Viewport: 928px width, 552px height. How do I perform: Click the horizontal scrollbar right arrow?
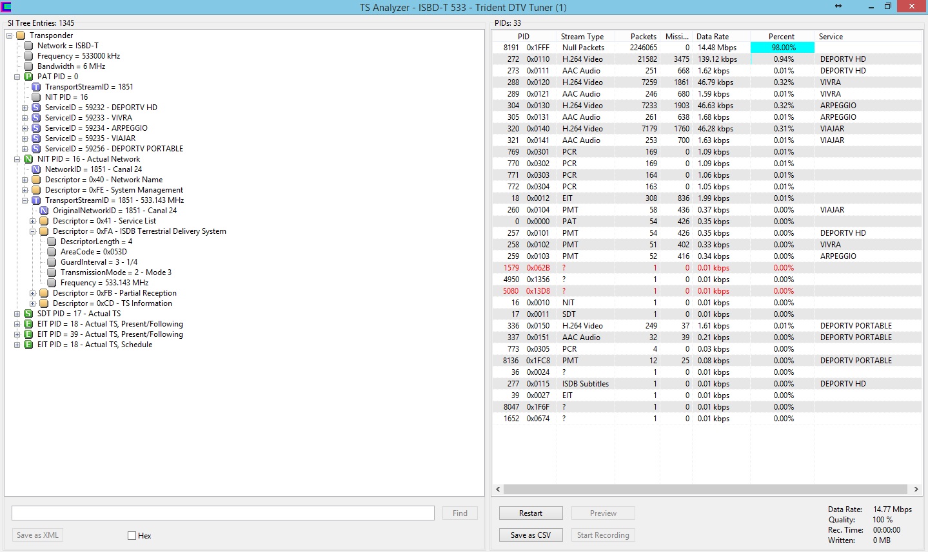point(916,490)
